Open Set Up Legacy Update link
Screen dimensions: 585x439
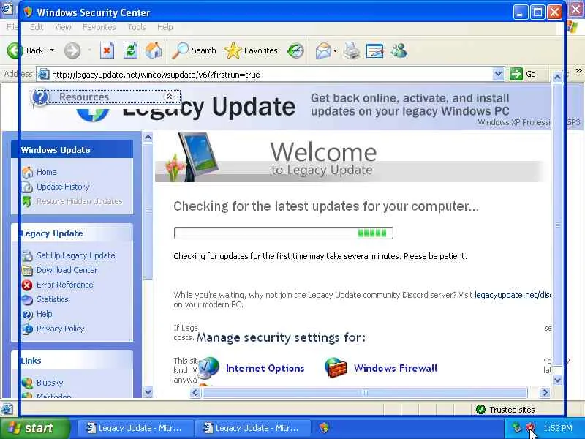click(x=76, y=255)
